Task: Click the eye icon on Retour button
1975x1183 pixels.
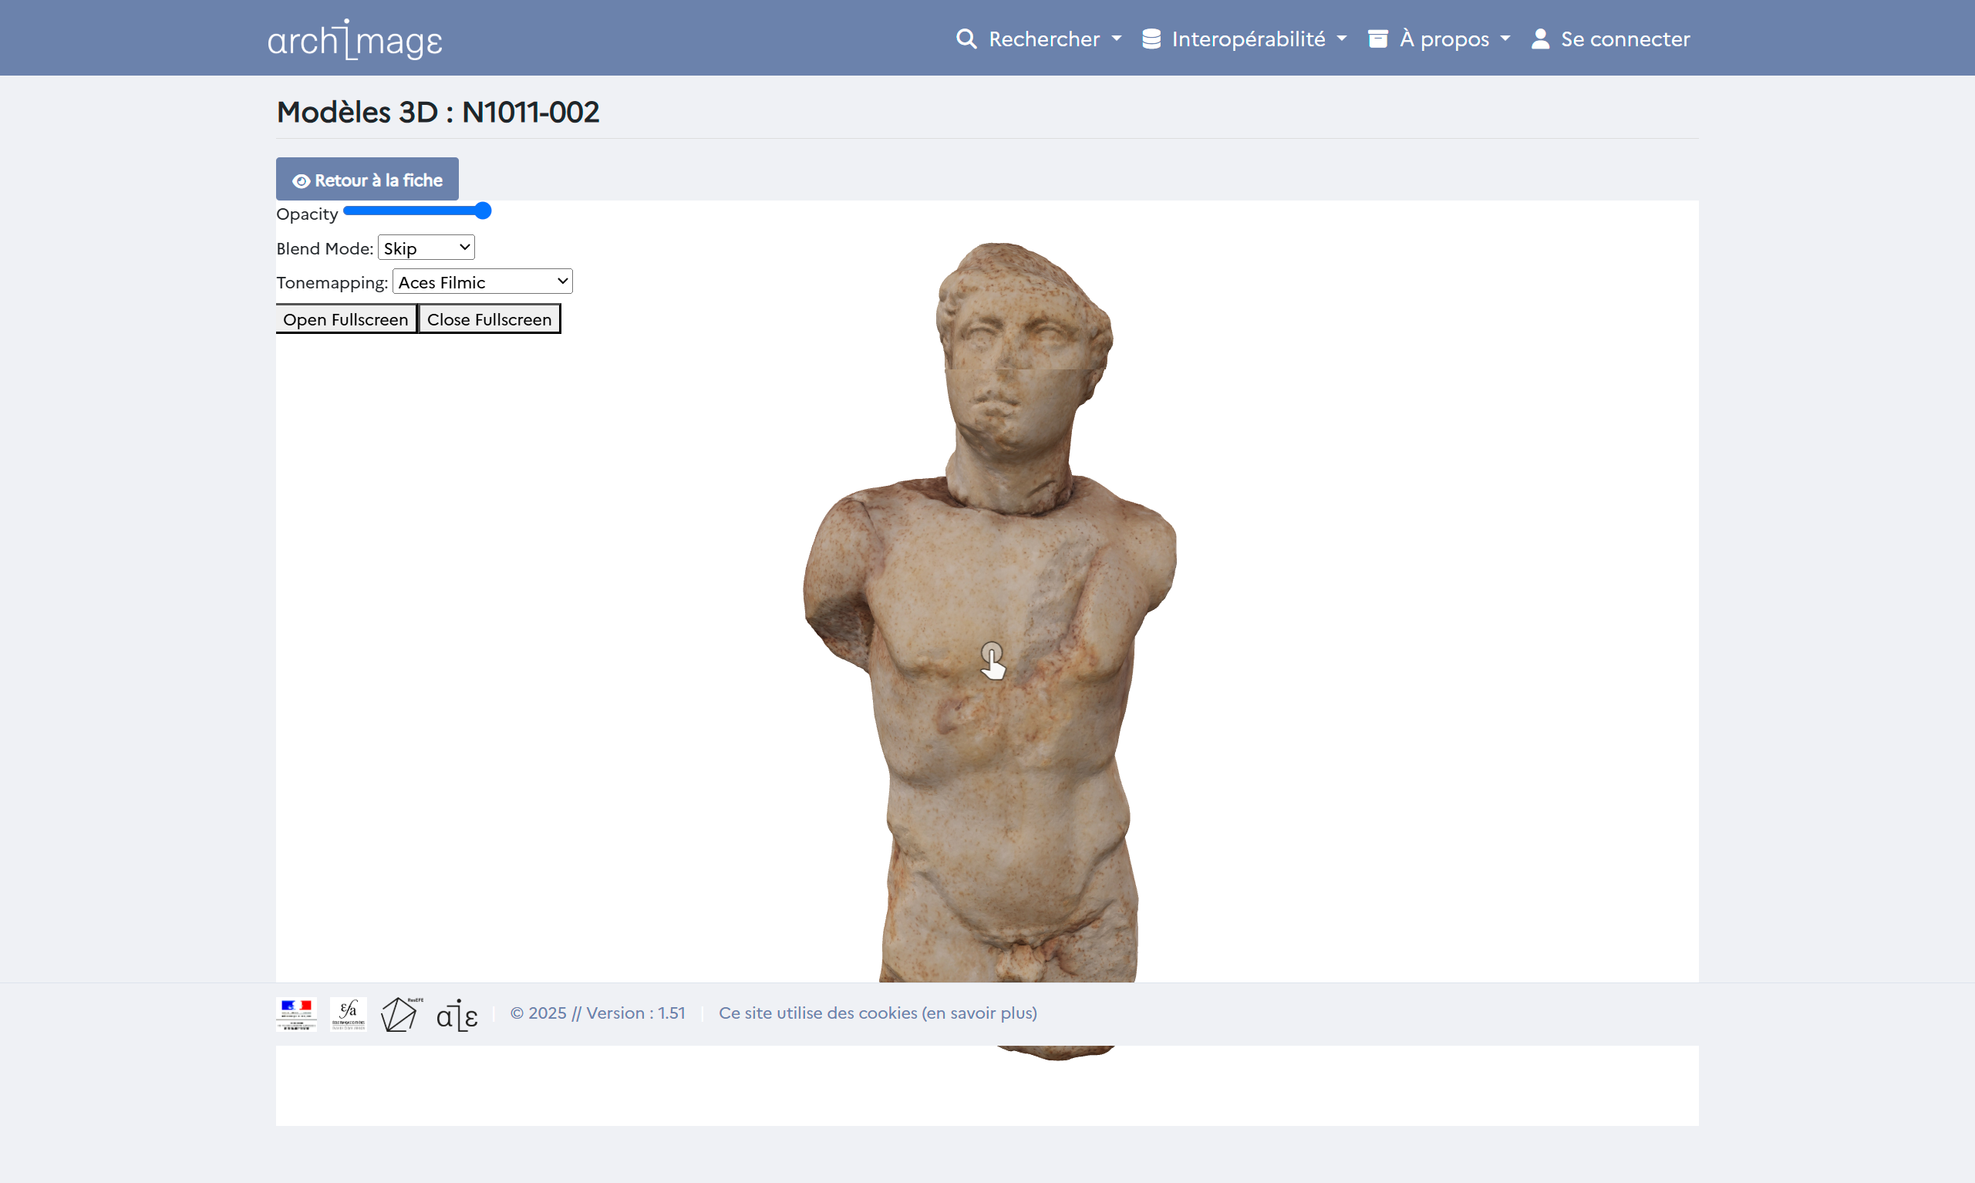Action: 302,181
